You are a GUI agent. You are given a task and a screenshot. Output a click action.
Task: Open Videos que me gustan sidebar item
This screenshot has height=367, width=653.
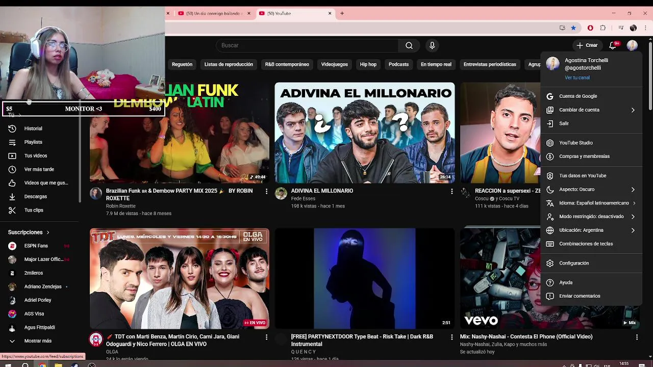click(40, 183)
